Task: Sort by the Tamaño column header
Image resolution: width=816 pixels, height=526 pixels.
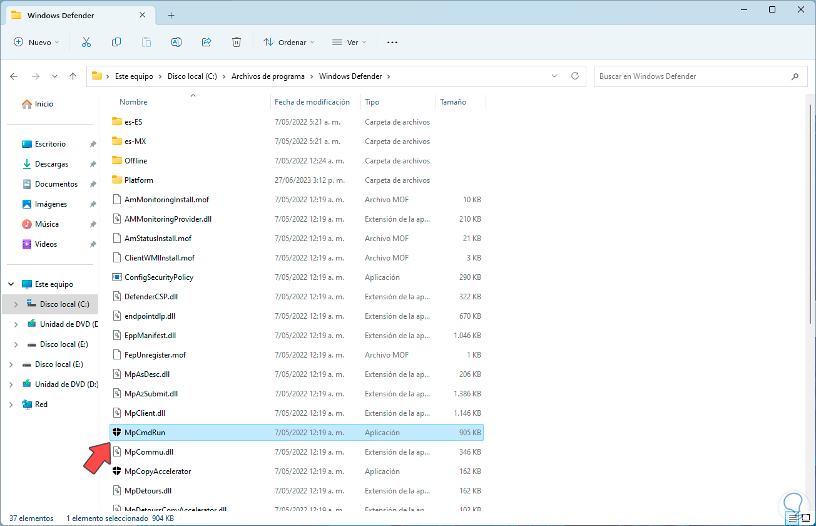Action: [453, 102]
